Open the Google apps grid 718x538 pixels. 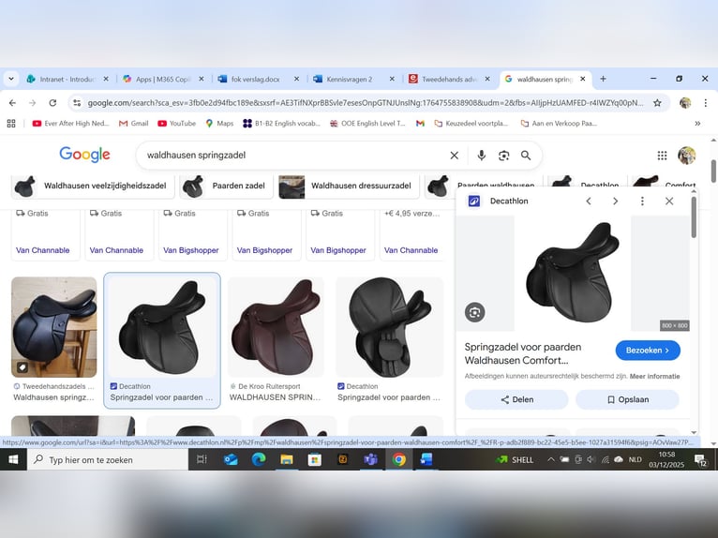click(x=662, y=156)
